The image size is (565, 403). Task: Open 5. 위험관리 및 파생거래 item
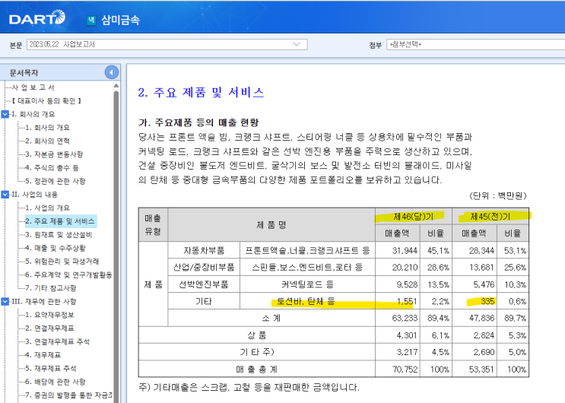[62, 262]
